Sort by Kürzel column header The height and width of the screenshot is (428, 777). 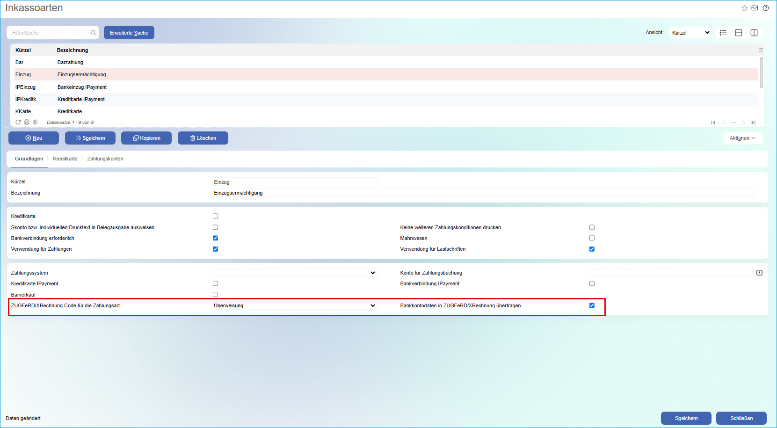pyautogui.click(x=23, y=50)
